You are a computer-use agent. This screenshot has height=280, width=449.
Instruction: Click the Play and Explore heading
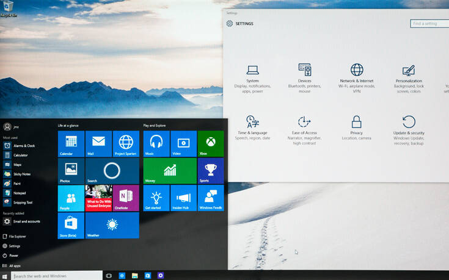tap(155, 126)
